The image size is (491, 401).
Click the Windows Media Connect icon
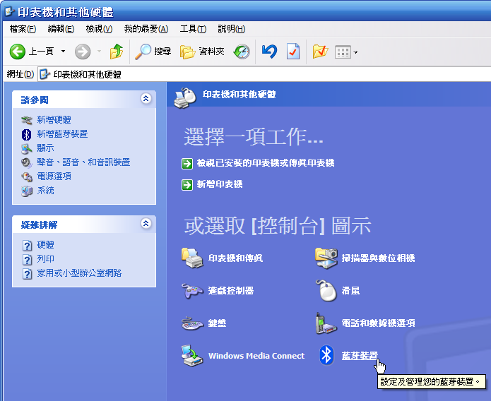click(192, 355)
